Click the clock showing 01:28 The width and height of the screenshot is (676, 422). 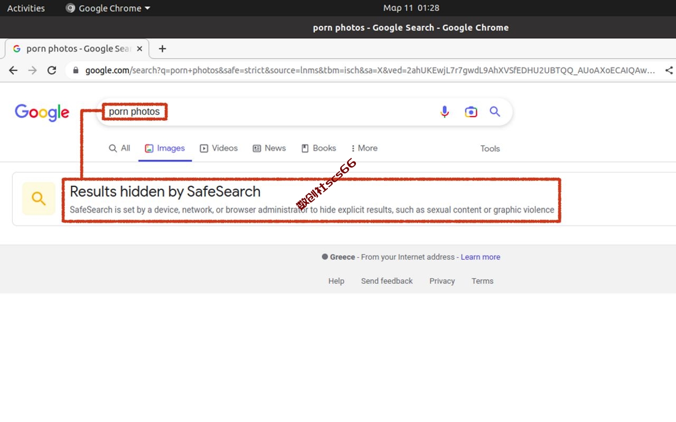[x=411, y=8]
